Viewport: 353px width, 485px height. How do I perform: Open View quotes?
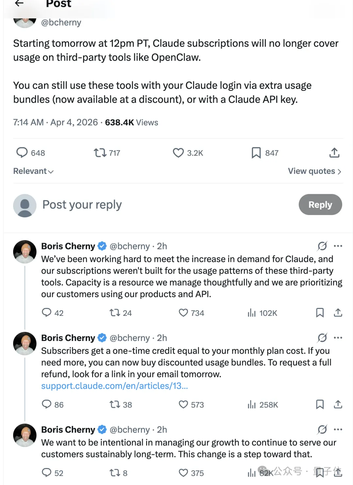pyautogui.click(x=314, y=171)
